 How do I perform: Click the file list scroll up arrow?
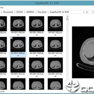click(67, 16)
